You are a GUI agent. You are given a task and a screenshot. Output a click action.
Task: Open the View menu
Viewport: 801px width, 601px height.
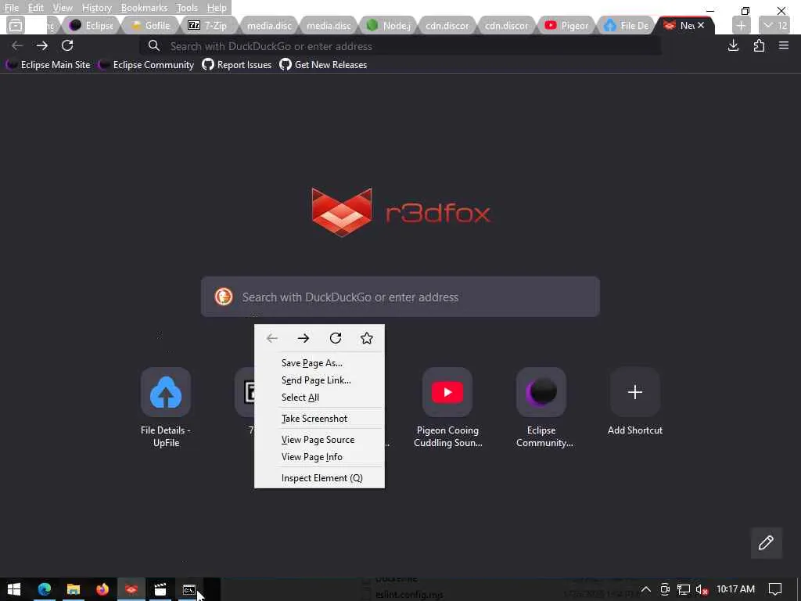63,8
